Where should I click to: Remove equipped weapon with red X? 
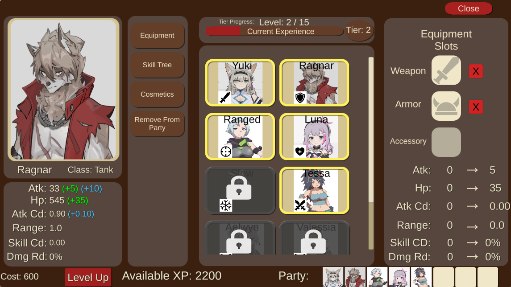476,71
